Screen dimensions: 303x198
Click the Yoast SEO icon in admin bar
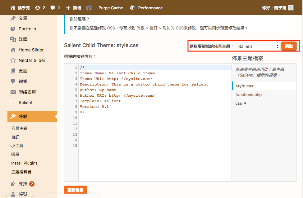click(89, 8)
